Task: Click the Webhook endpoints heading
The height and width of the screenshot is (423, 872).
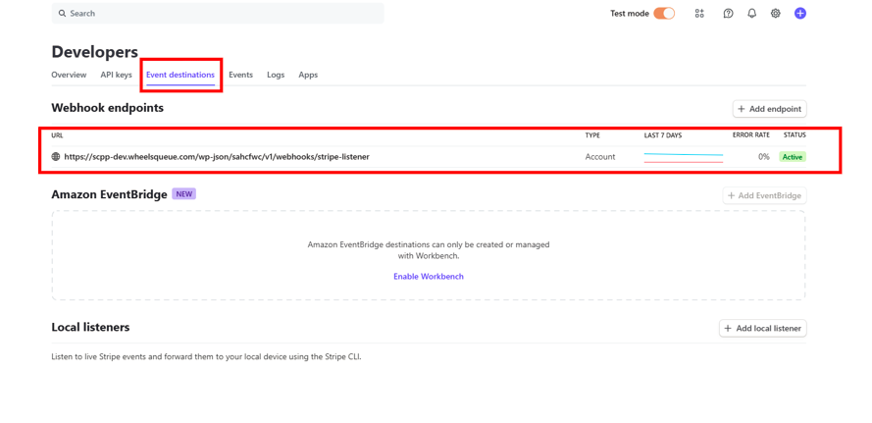Action: tap(107, 108)
